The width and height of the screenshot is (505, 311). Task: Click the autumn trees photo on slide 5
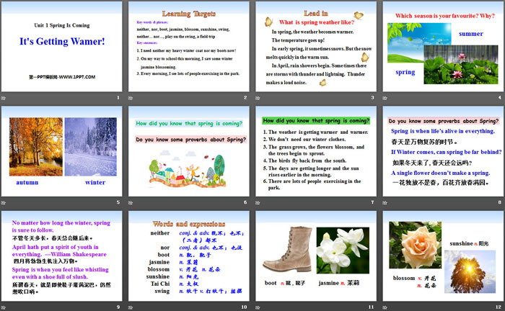point(36,147)
